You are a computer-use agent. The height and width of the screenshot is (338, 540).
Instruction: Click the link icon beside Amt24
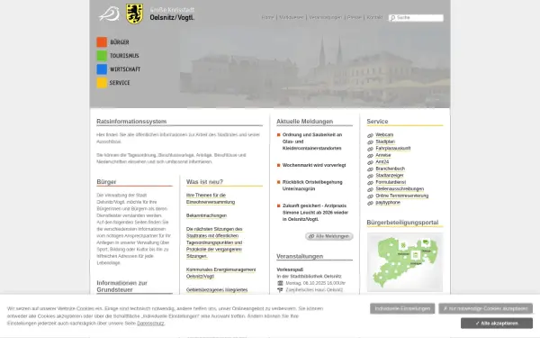click(370, 162)
